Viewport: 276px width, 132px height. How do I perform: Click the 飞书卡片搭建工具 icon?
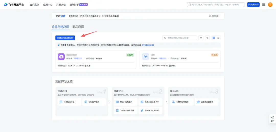pos(117,111)
